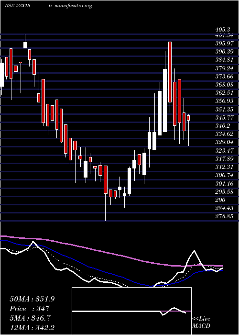Viewport: 239px width, 335px height.
Task: Click the 345.77 price axis label
Action: (x=224, y=118)
